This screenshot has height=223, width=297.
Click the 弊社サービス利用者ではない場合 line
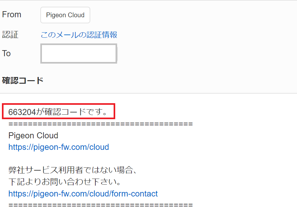pos(73,170)
